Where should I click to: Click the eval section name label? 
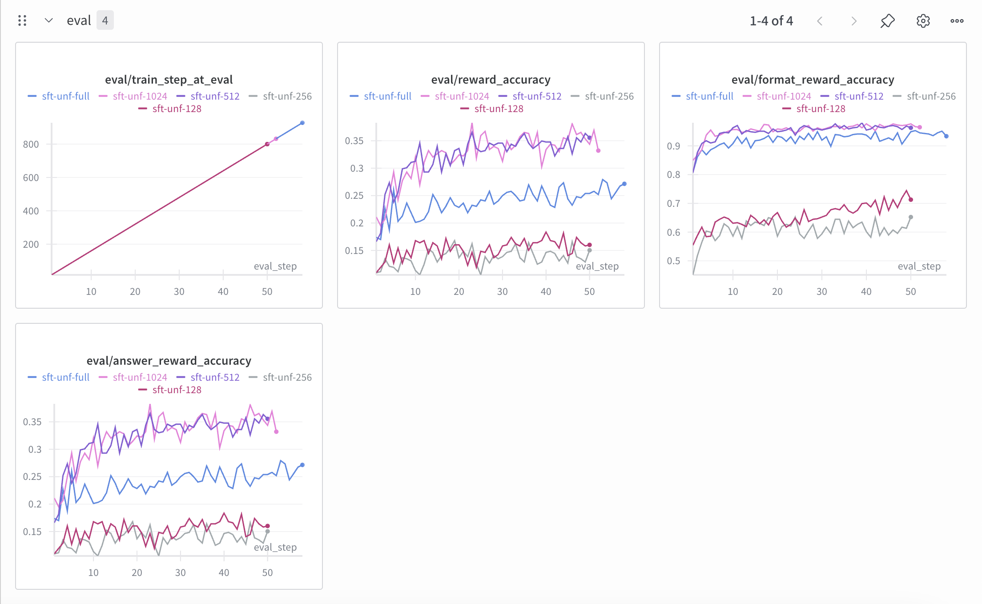click(x=79, y=20)
